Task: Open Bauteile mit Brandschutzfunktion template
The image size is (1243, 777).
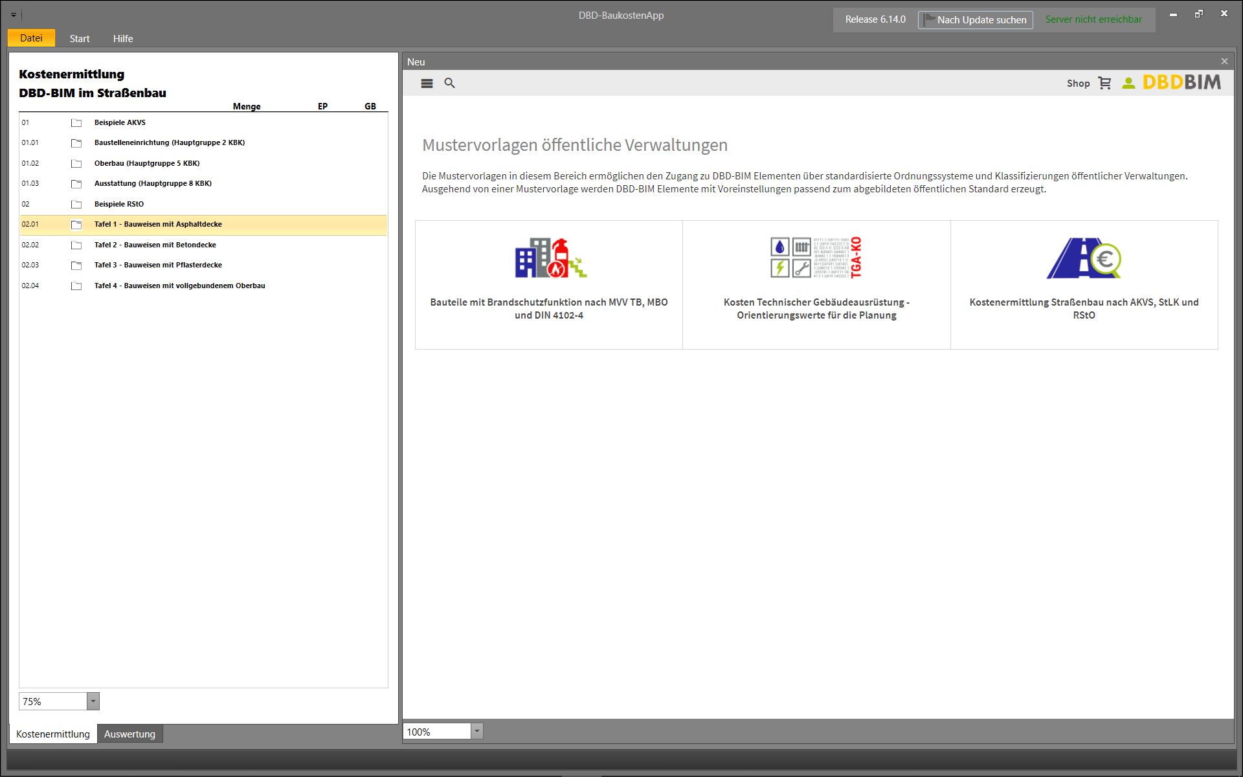Action: pyautogui.click(x=549, y=285)
